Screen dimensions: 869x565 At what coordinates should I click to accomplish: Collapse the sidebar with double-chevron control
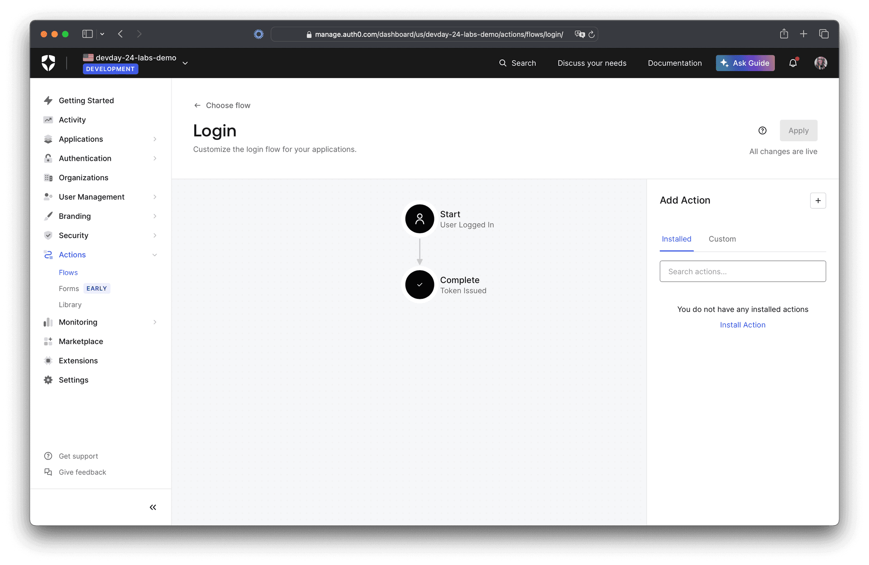click(x=153, y=507)
